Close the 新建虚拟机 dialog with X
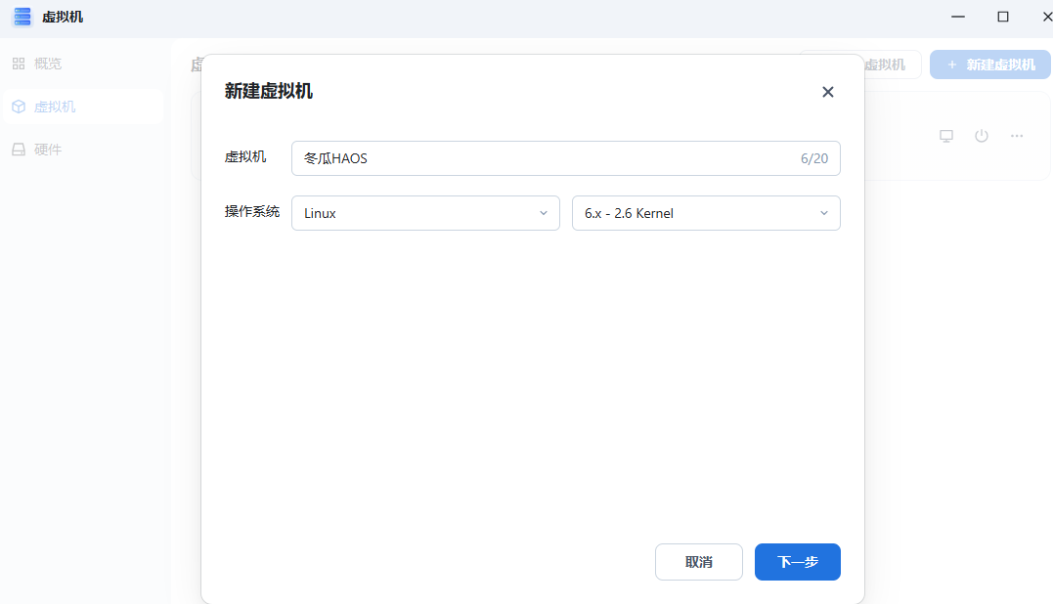 [827, 92]
